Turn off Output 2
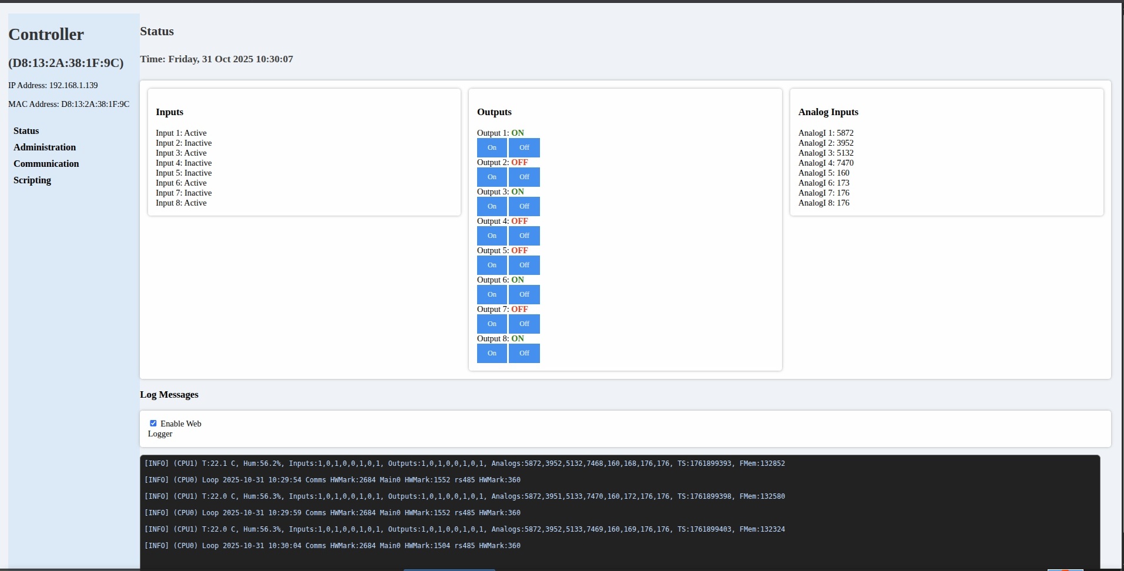This screenshot has height=571, width=1124. (x=524, y=177)
